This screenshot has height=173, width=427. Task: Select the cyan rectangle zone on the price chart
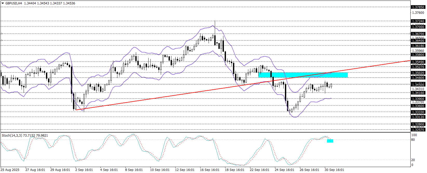click(303, 75)
